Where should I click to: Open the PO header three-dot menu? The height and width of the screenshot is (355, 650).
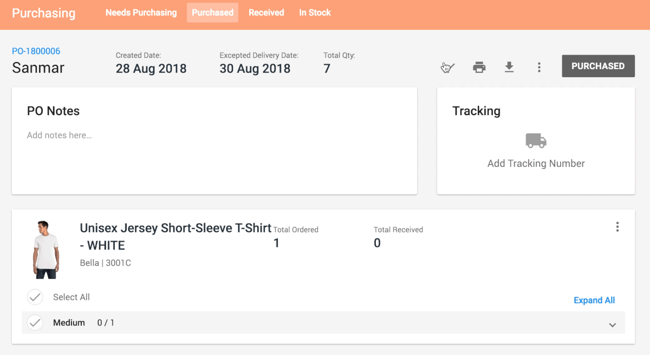pos(539,67)
